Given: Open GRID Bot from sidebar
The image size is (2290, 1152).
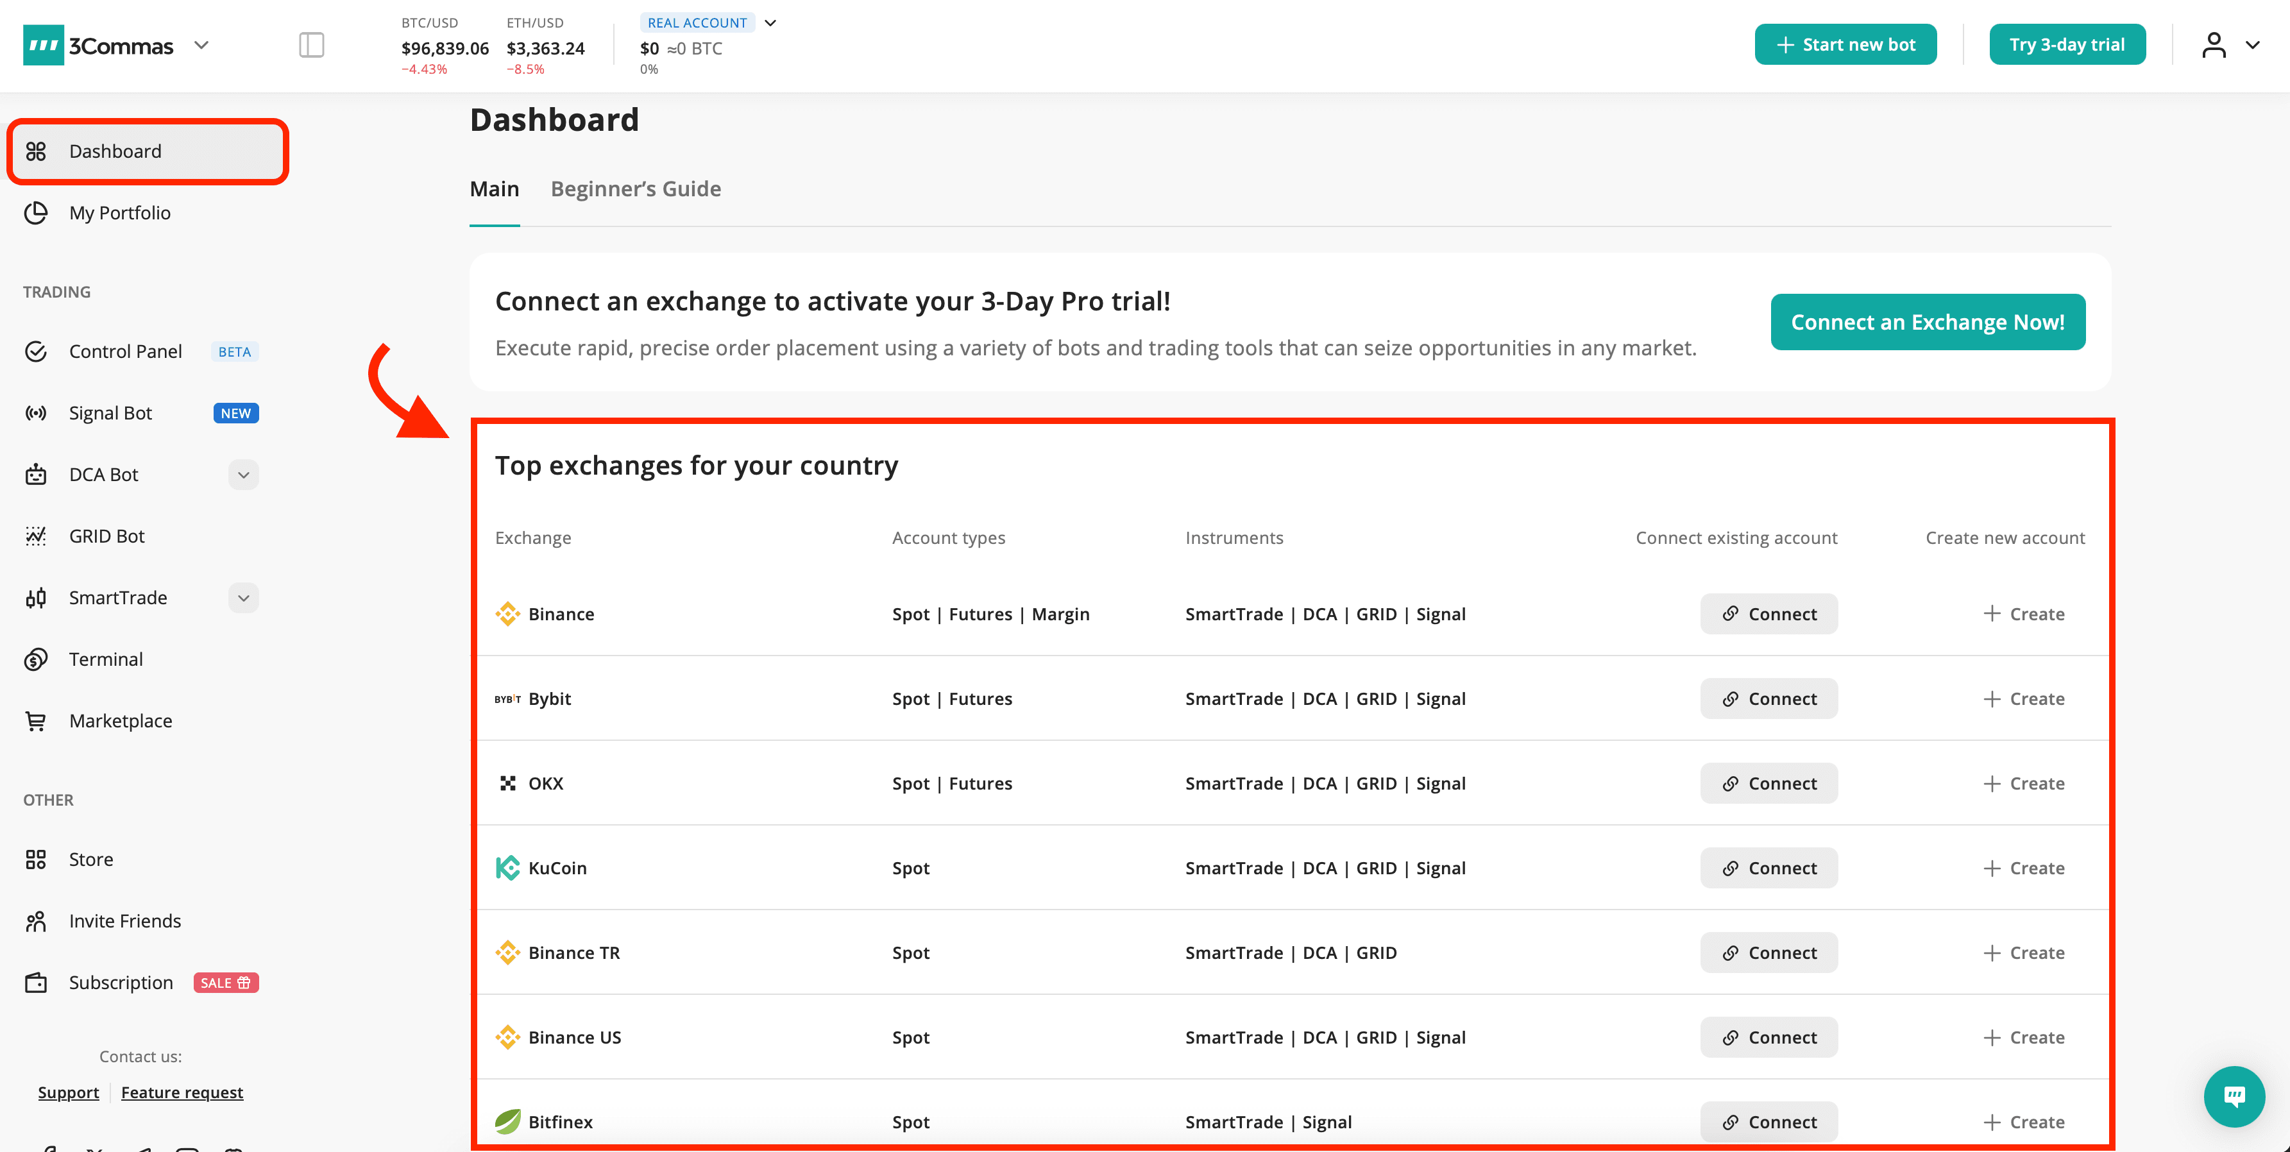Looking at the screenshot, I should point(106,536).
